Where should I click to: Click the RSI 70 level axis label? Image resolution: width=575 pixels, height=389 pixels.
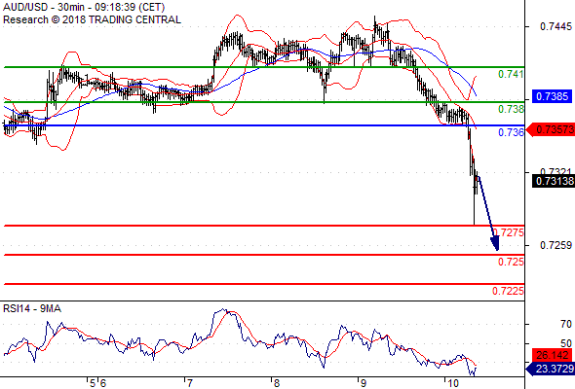coord(566,324)
